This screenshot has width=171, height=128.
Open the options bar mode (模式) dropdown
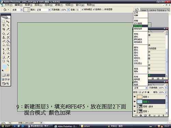point(49,10)
